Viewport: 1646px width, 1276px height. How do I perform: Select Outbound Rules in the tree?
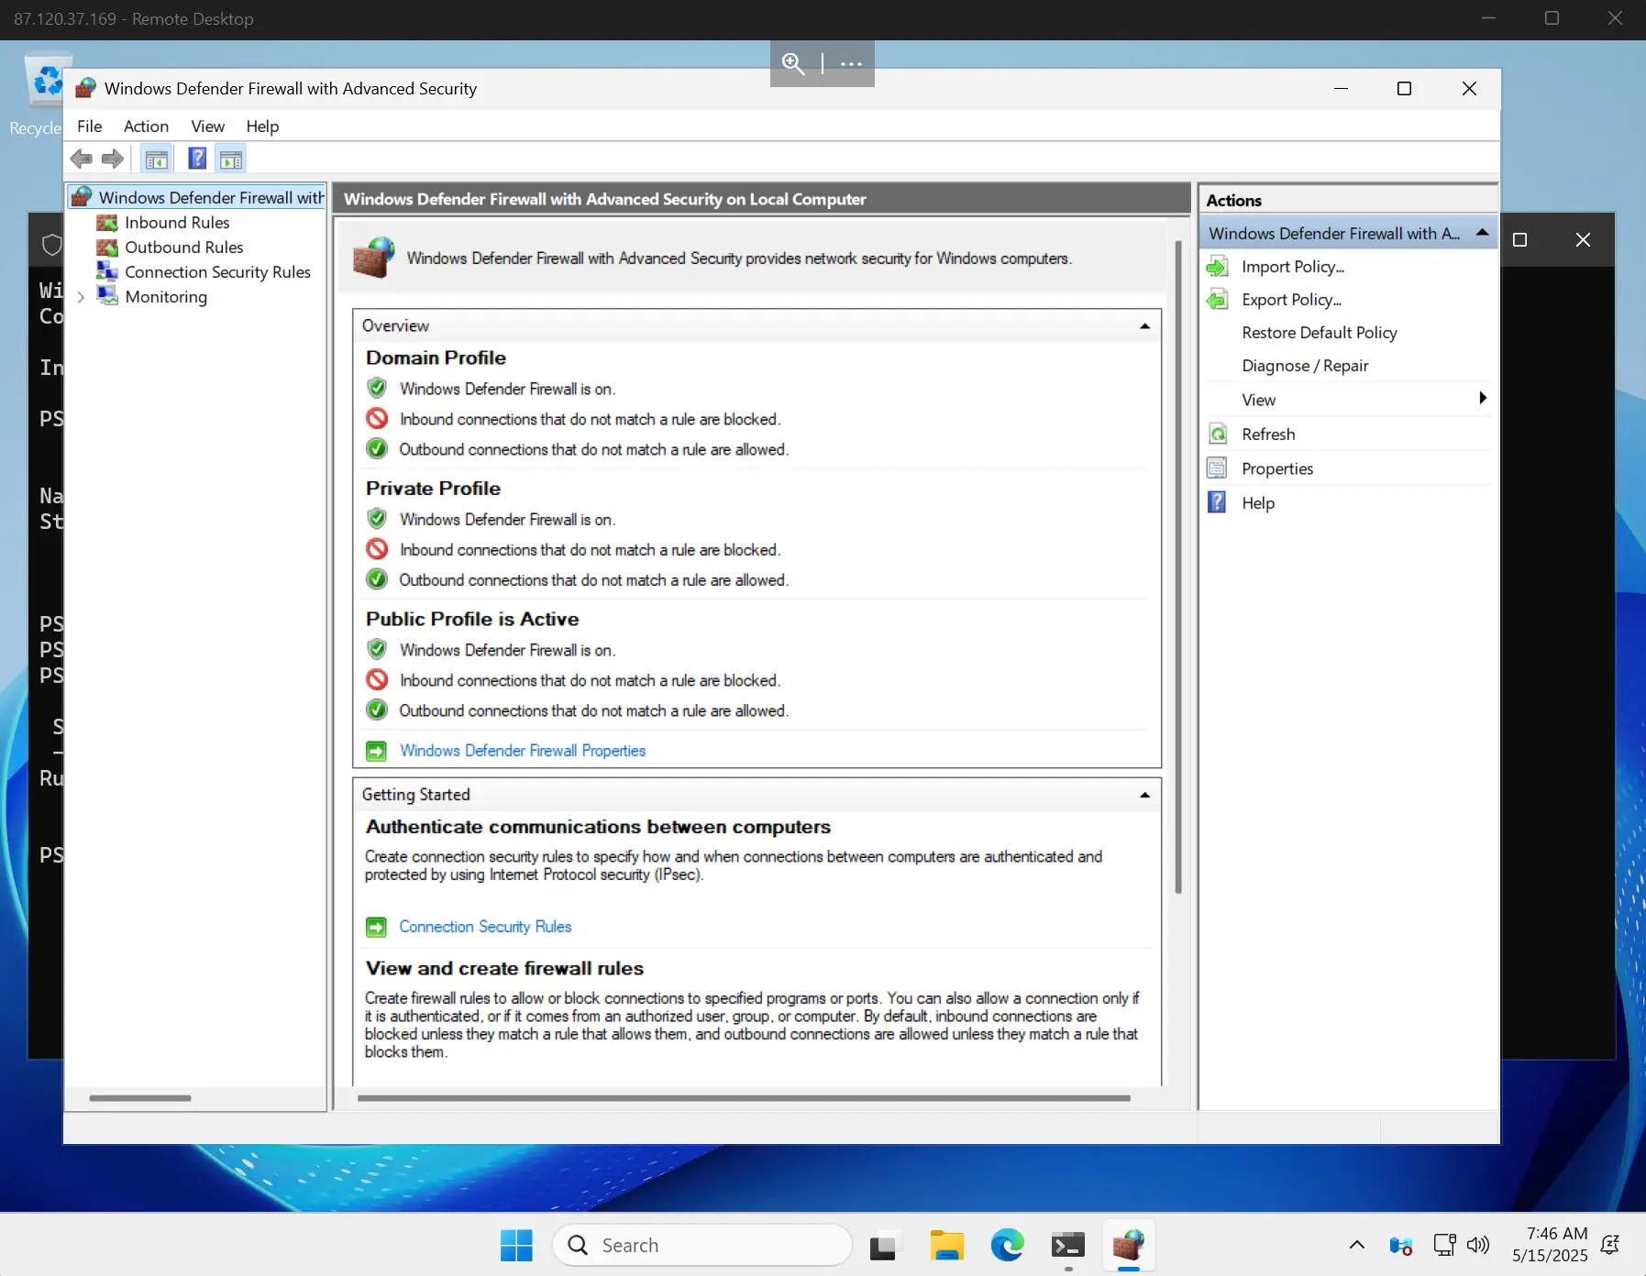tap(184, 247)
